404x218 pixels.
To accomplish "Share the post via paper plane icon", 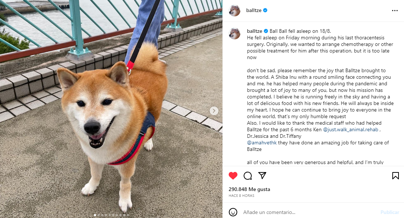I will click(262, 175).
